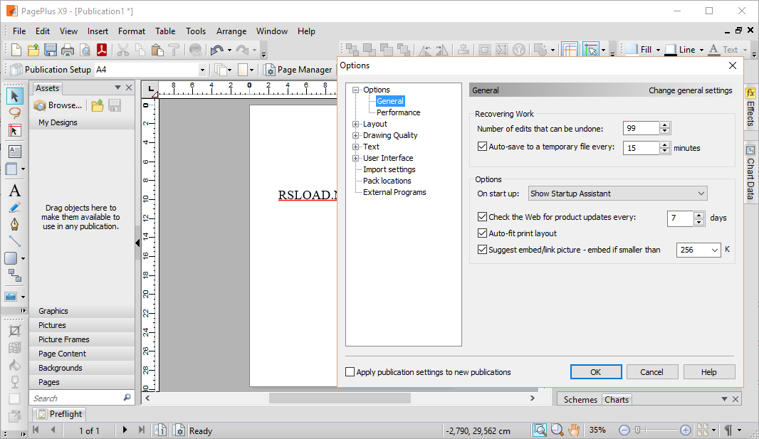Click the Fill color swatch
This screenshot has width=759, height=439.
pyautogui.click(x=632, y=50)
